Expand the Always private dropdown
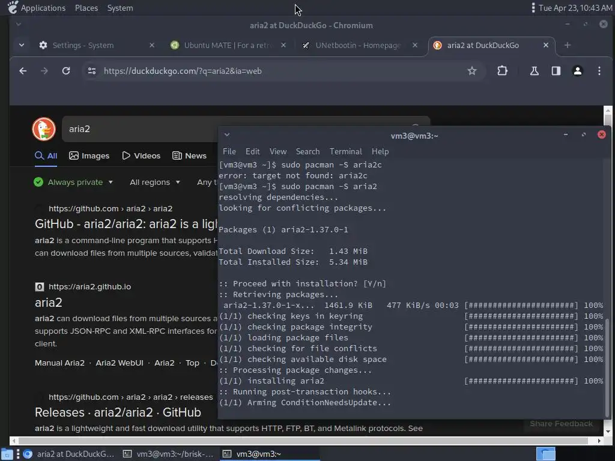Image resolution: width=615 pixels, height=461 pixels. [111, 182]
